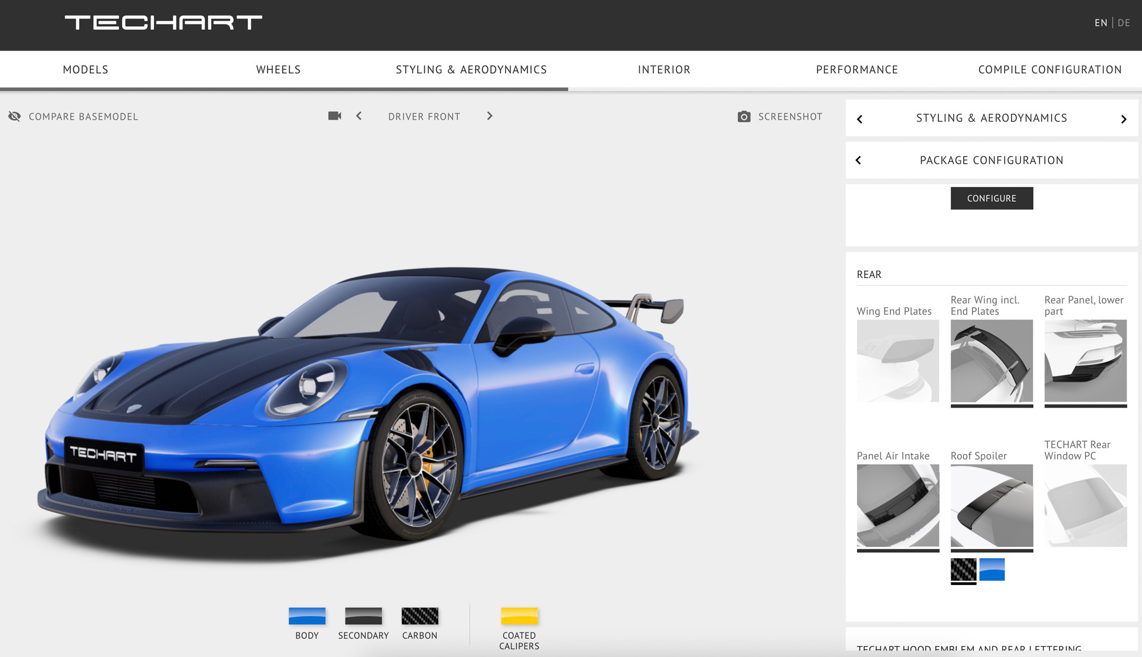
Task: Select Wing End Plates thumbnail
Action: pyautogui.click(x=898, y=361)
